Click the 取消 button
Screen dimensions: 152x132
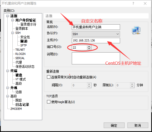[x=138, y=125]
